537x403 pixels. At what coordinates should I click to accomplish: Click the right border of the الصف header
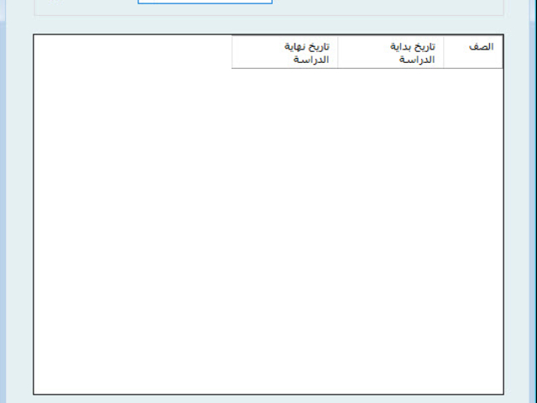click(x=502, y=51)
